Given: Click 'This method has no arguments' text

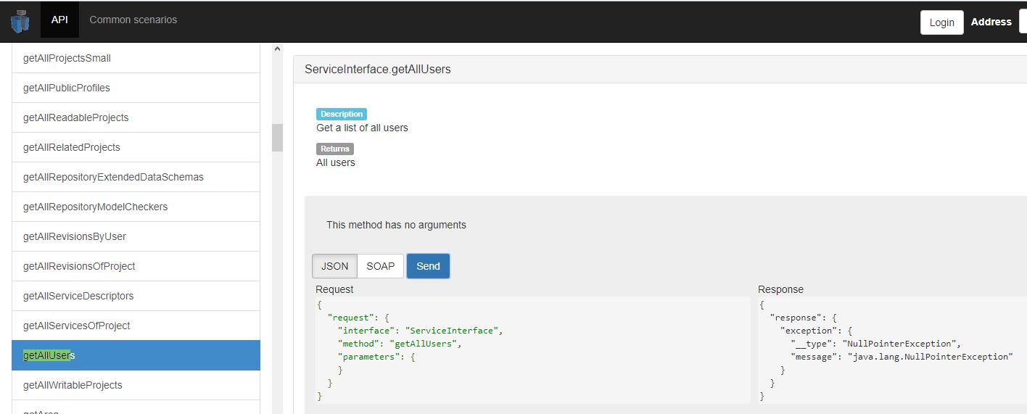Looking at the screenshot, I should (x=396, y=225).
